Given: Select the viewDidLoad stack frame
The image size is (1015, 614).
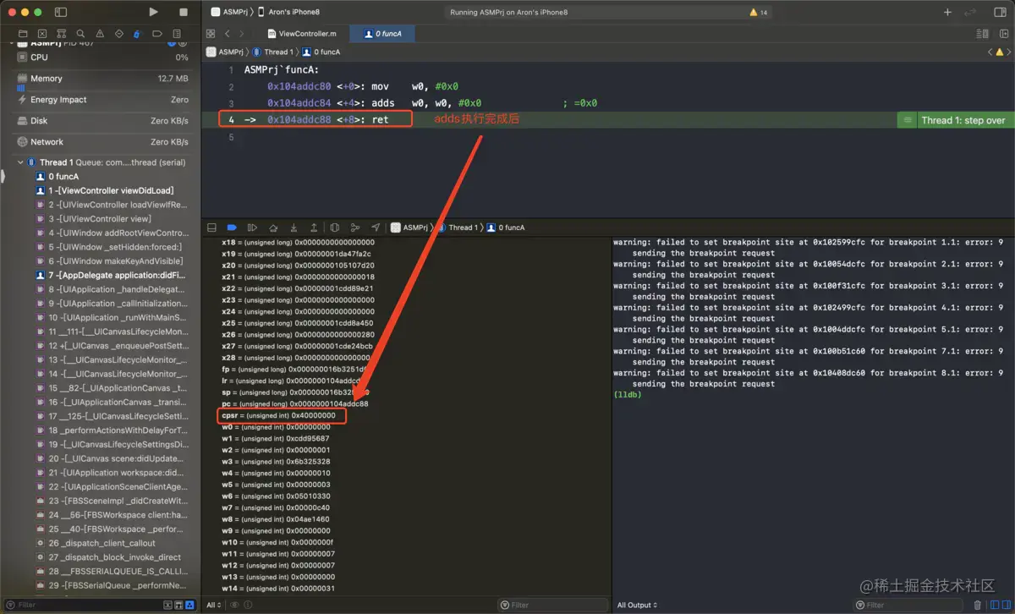Looking at the screenshot, I should 110,190.
